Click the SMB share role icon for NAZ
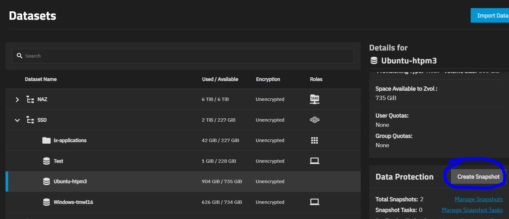 pyautogui.click(x=314, y=99)
